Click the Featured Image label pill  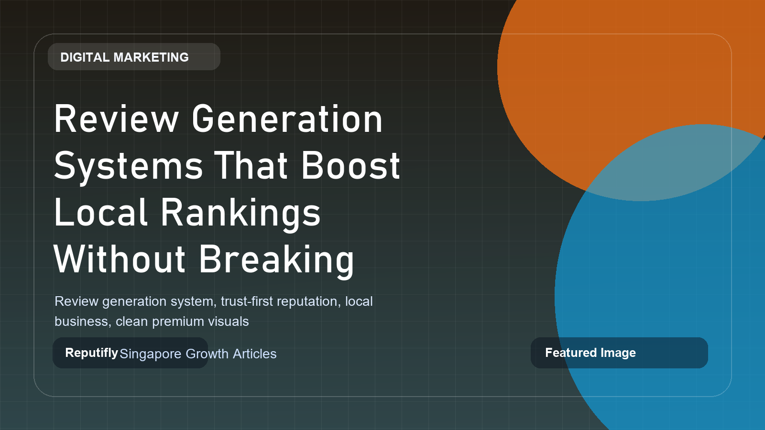click(x=619, y=353)
